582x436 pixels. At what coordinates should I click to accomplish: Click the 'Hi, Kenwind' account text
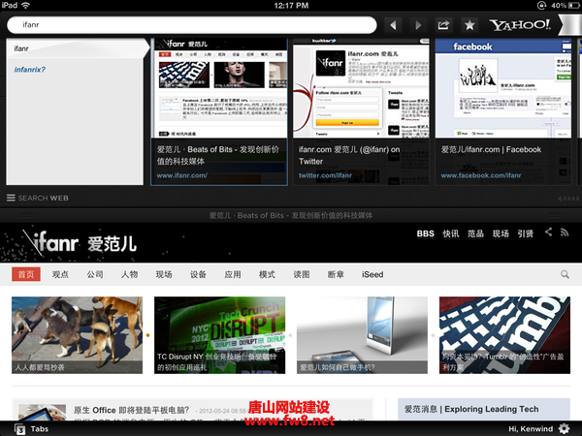[531, 429]
